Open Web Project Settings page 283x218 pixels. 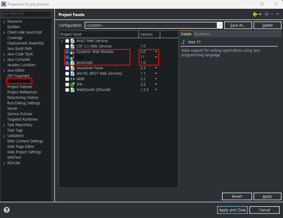tap(24, 152)
